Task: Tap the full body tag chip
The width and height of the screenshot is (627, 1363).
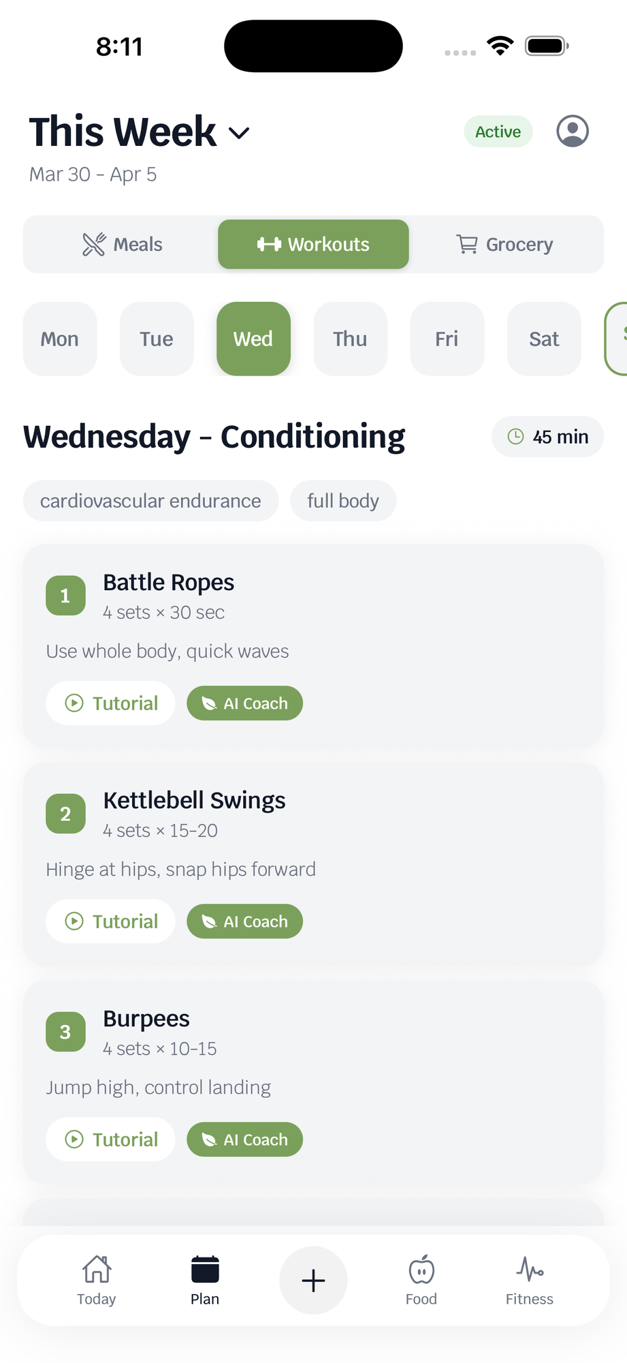Action: (x=343, y=500)
